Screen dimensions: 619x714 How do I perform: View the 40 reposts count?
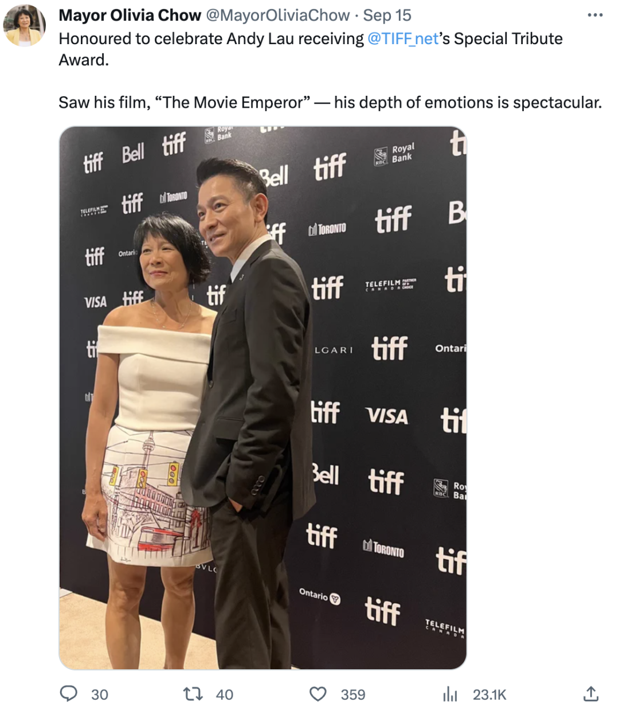225,695
